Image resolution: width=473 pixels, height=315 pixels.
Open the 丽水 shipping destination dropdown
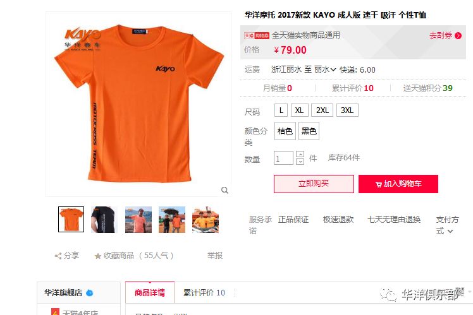click(x=325, y=69)
